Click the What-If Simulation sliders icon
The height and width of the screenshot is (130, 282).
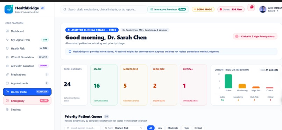pos(7,57)
